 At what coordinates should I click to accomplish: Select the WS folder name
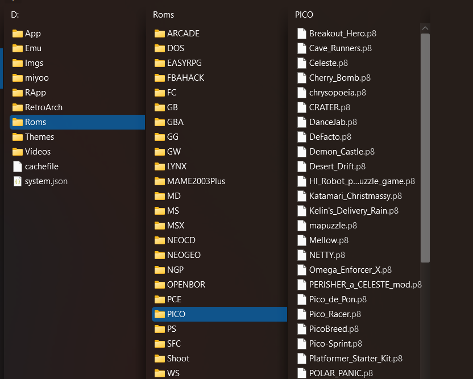click(173, 373)
